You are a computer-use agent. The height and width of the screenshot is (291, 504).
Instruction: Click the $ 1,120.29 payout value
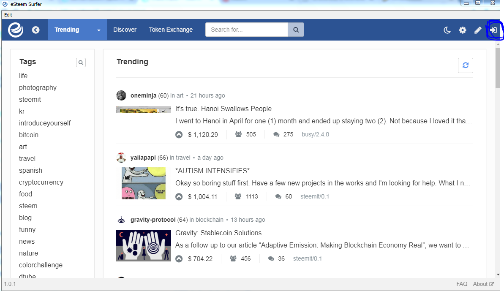pos(203,135)
